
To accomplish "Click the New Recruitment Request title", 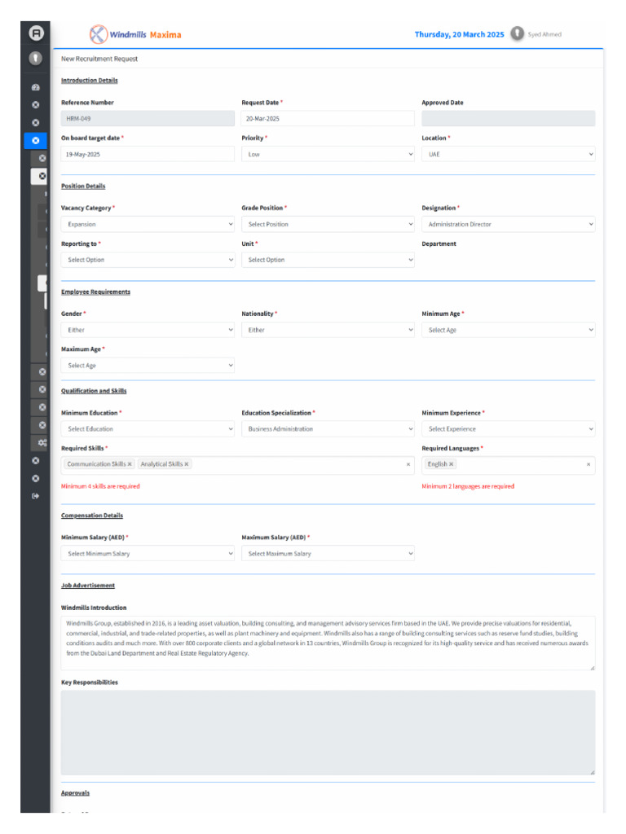I will 99,59.
